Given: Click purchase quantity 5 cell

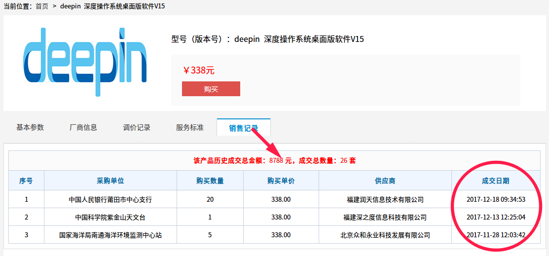Looking at the screenshot, I should (210, 235).
